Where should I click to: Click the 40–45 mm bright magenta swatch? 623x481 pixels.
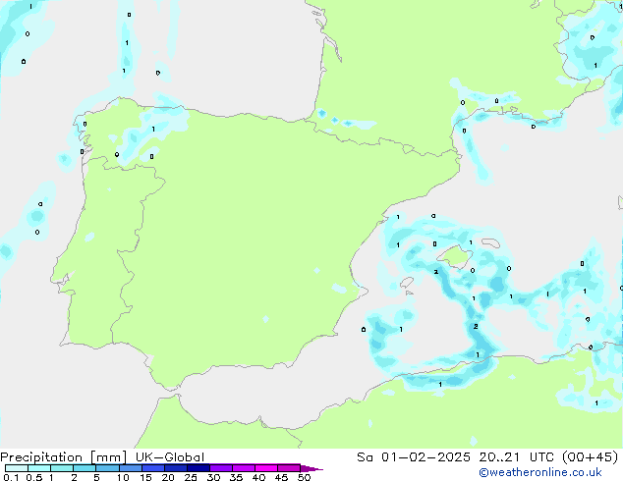266,468
